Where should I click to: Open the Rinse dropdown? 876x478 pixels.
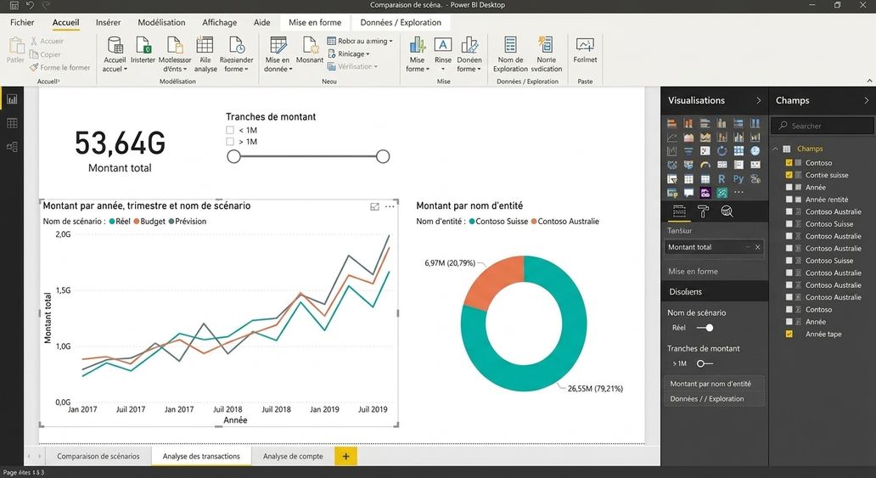point(443,54)
